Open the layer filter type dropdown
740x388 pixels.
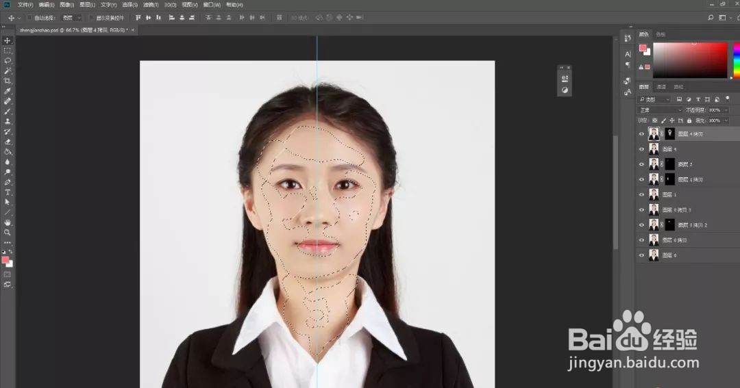pyautogui.click(x=654, y=99)
